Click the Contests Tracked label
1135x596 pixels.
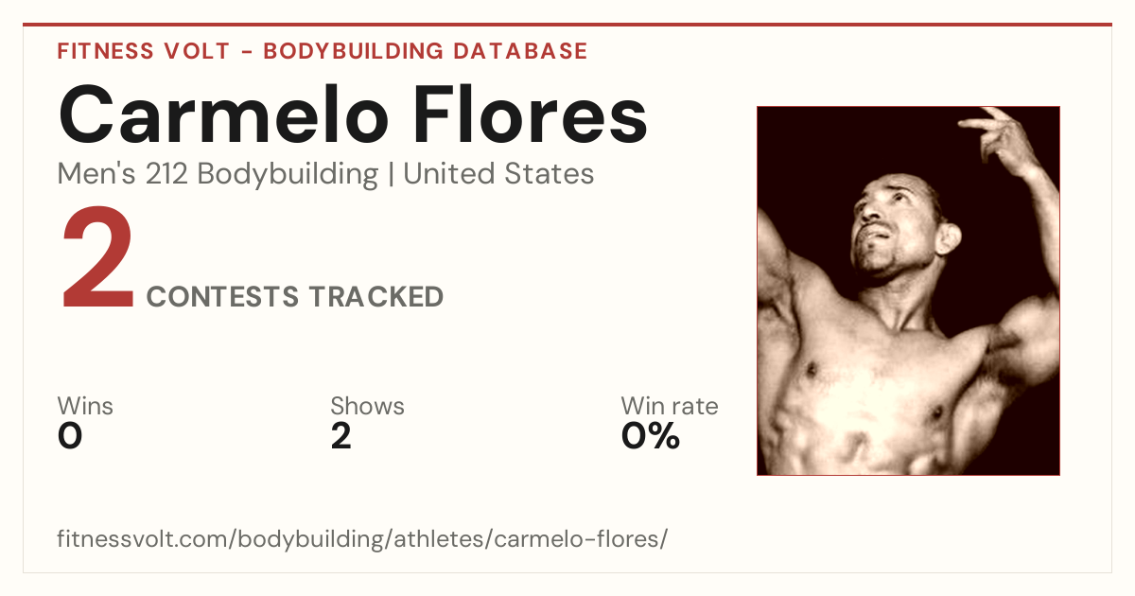(295, 297)
